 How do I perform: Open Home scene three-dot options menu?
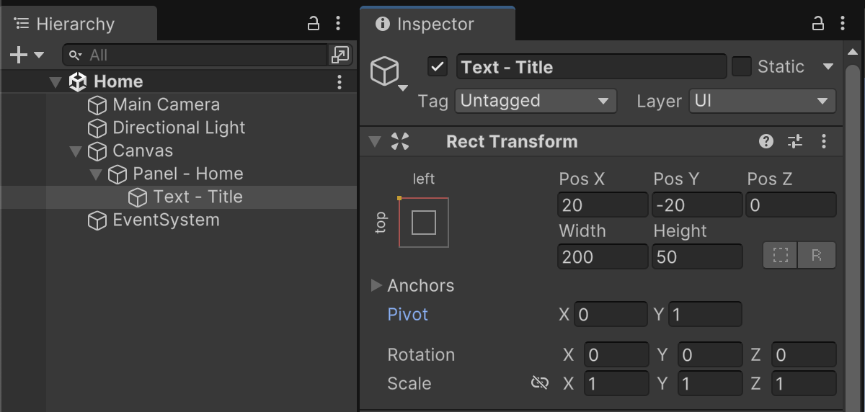click(x=340, y=82)
